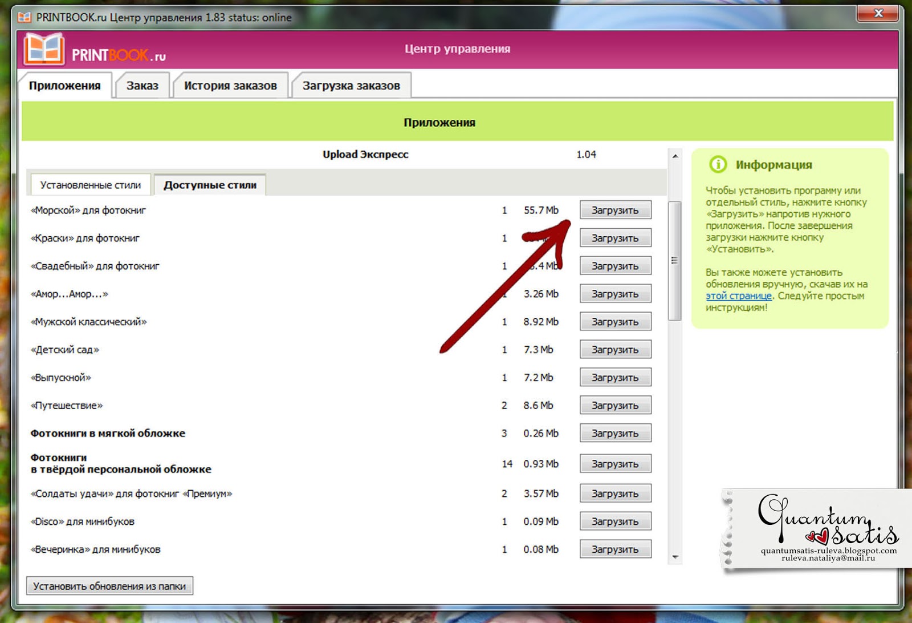Viewport: 912px width, 623px height.
Task: Download the «Морской» для фотокниг style
Action: click(x=615, y=210)
